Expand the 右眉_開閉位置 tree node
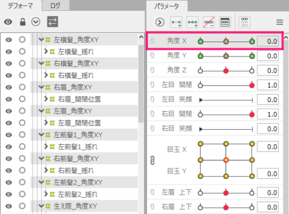The width and height of the screenshot is (289, 214). click(x=46, y=99)
